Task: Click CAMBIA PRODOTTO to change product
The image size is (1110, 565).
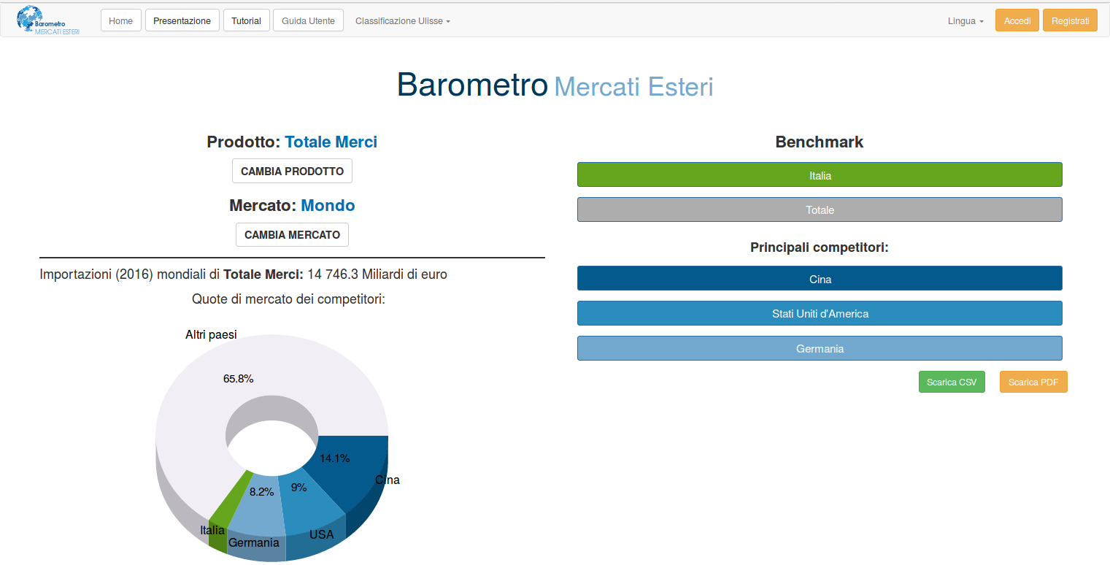Action: 292,170
